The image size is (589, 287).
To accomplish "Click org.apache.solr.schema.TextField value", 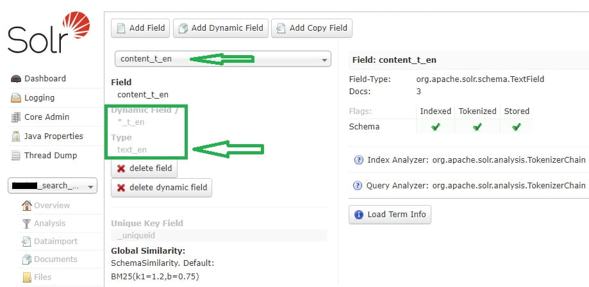I will (480, 79).
